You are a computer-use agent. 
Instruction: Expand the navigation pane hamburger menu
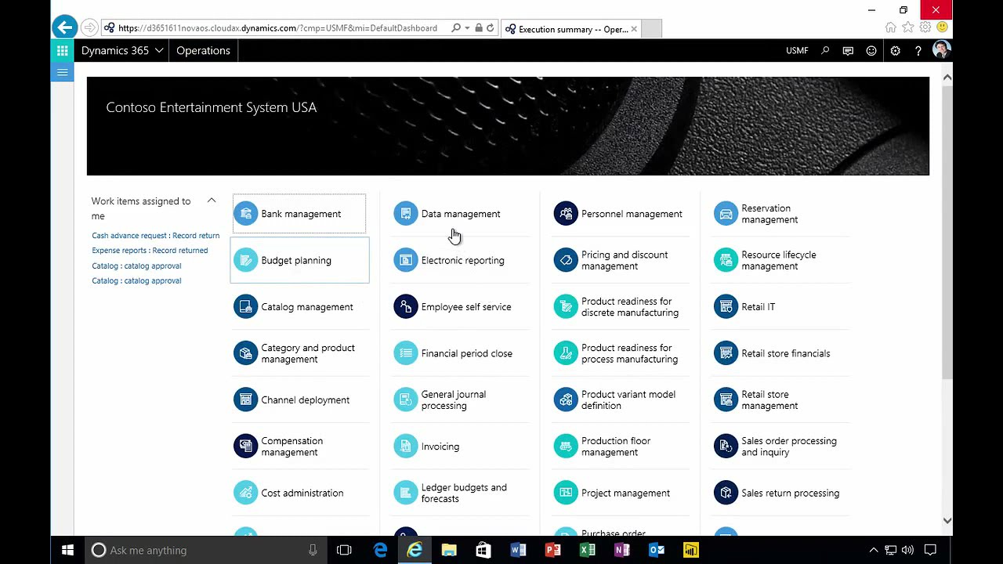[63, 72]
